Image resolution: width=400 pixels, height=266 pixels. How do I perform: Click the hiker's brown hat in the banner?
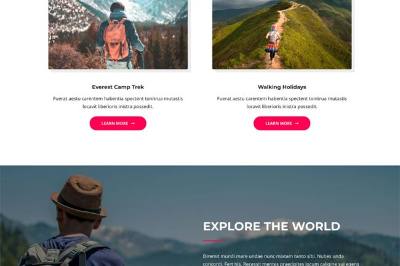79,197
